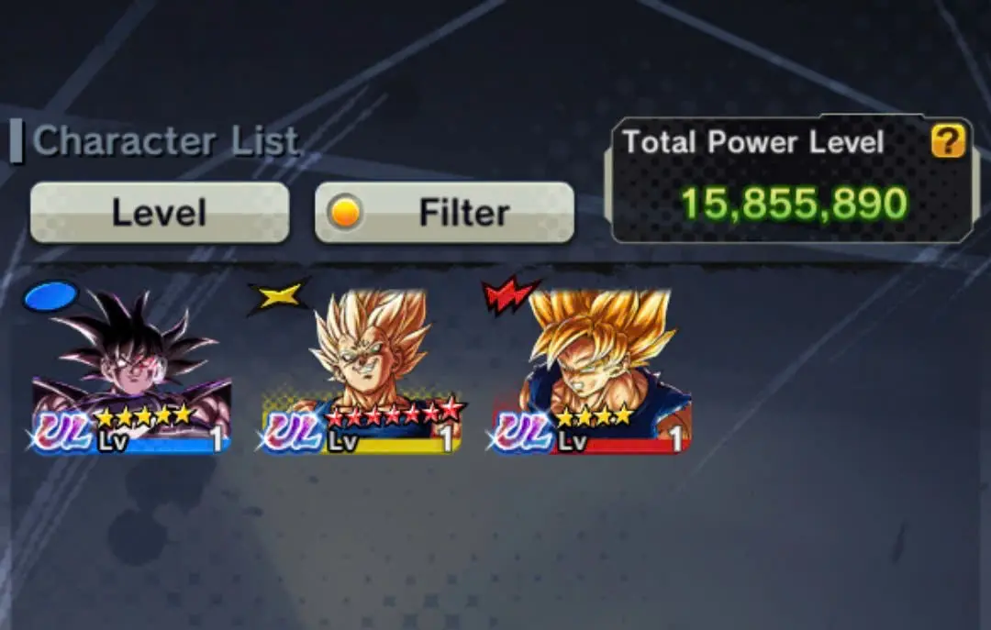Click the blue oval element icon

pyautogui.click(x=50, y=296)
